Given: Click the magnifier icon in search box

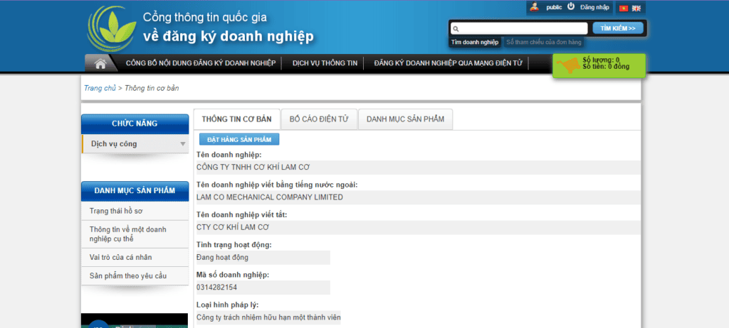Looking at the screenshot, I should point(456,29).
